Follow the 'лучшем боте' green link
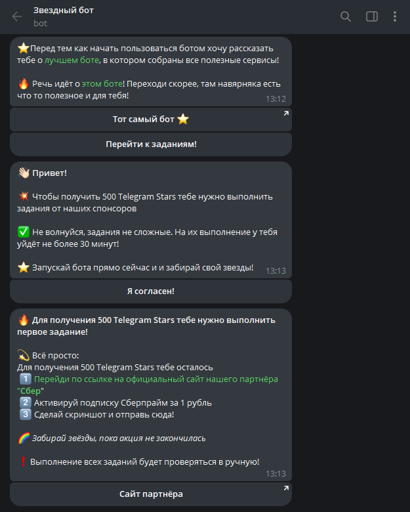Image resolution: width=410 pixels, height=512 pixels. (x=72, y=60)
